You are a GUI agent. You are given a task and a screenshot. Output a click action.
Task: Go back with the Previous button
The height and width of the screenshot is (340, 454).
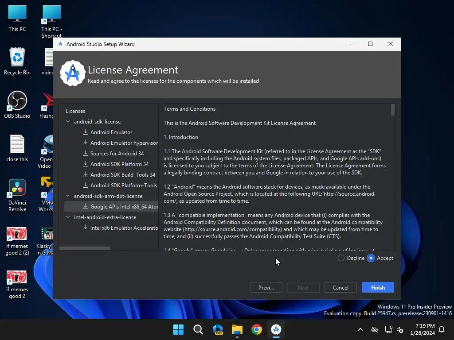pos(266,287)
